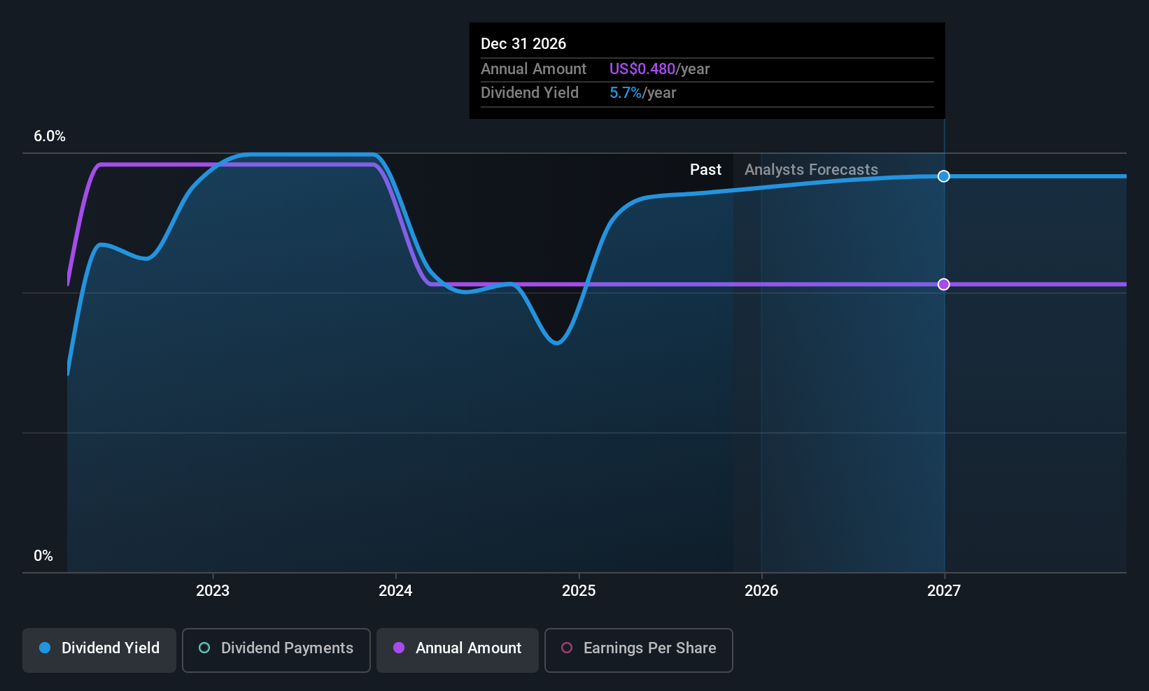Click the Dec 31 2026 tooltip date
The width and height of the screenshot is (1149, 691).
(523, 44)
